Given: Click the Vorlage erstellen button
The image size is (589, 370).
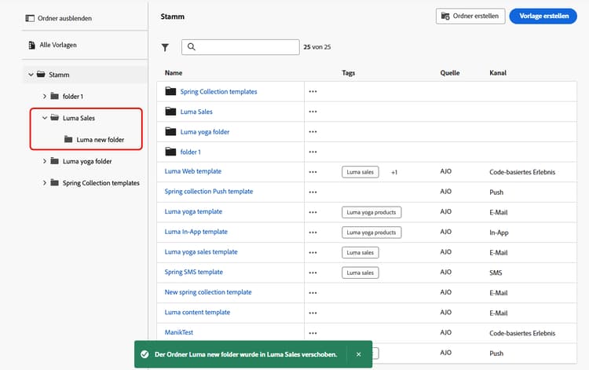Looking at the screenshot, I should [543, 16].
